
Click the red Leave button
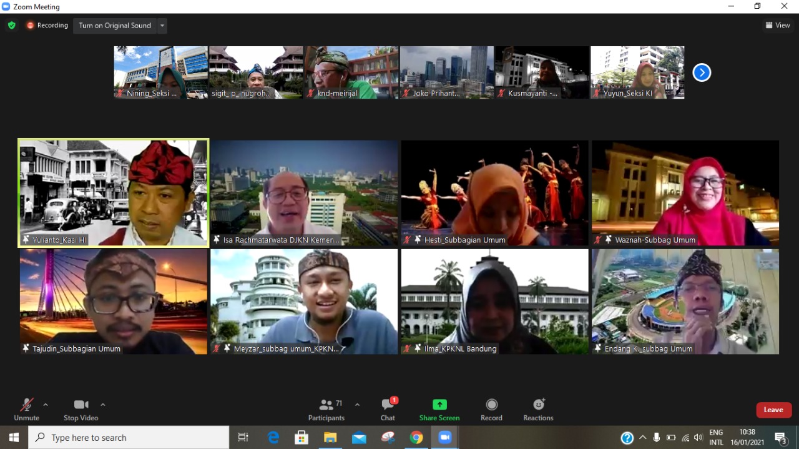pos(773,410)
